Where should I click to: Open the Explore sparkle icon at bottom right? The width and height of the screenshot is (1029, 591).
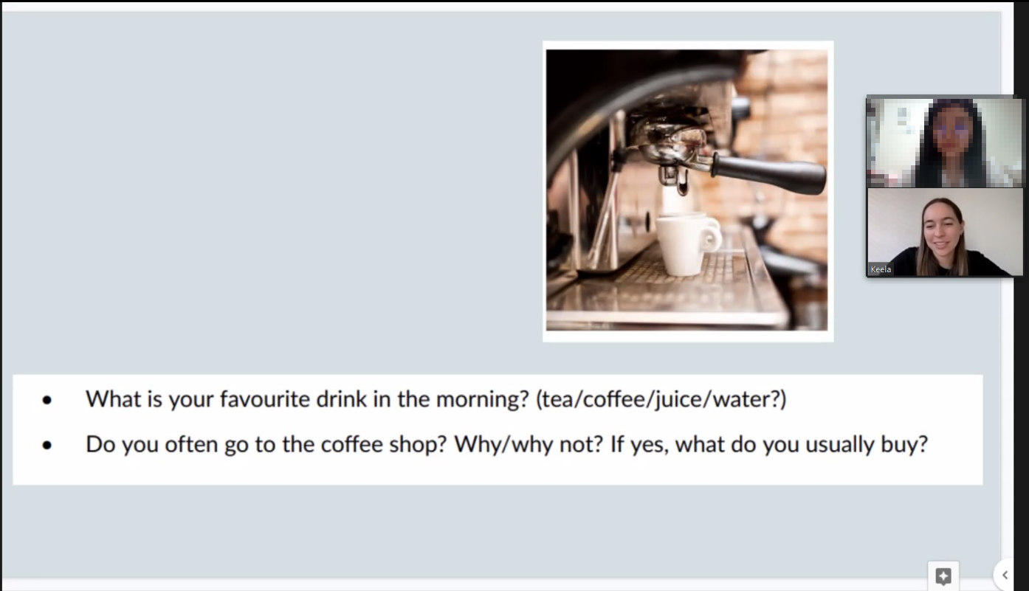click(943, 576)
